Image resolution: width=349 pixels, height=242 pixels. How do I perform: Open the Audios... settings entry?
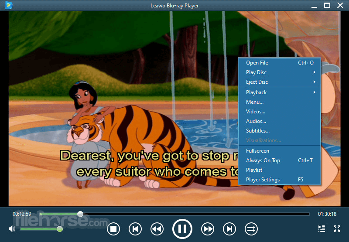tap(280, 121)
